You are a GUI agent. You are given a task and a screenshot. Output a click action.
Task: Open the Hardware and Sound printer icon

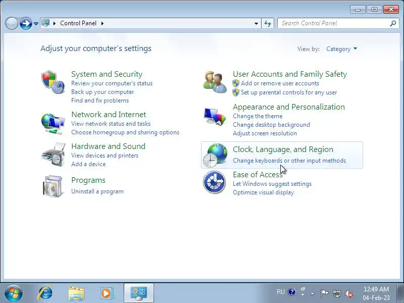tap(54, 155)
